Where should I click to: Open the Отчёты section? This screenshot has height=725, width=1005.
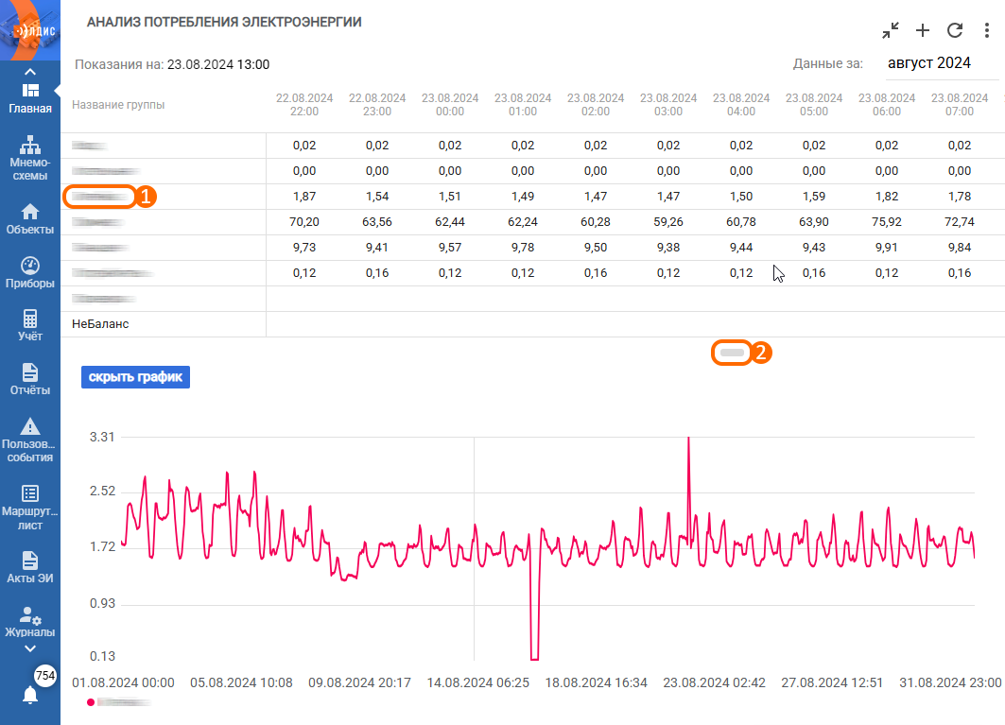pyautogui.click(x=30, y=372)
